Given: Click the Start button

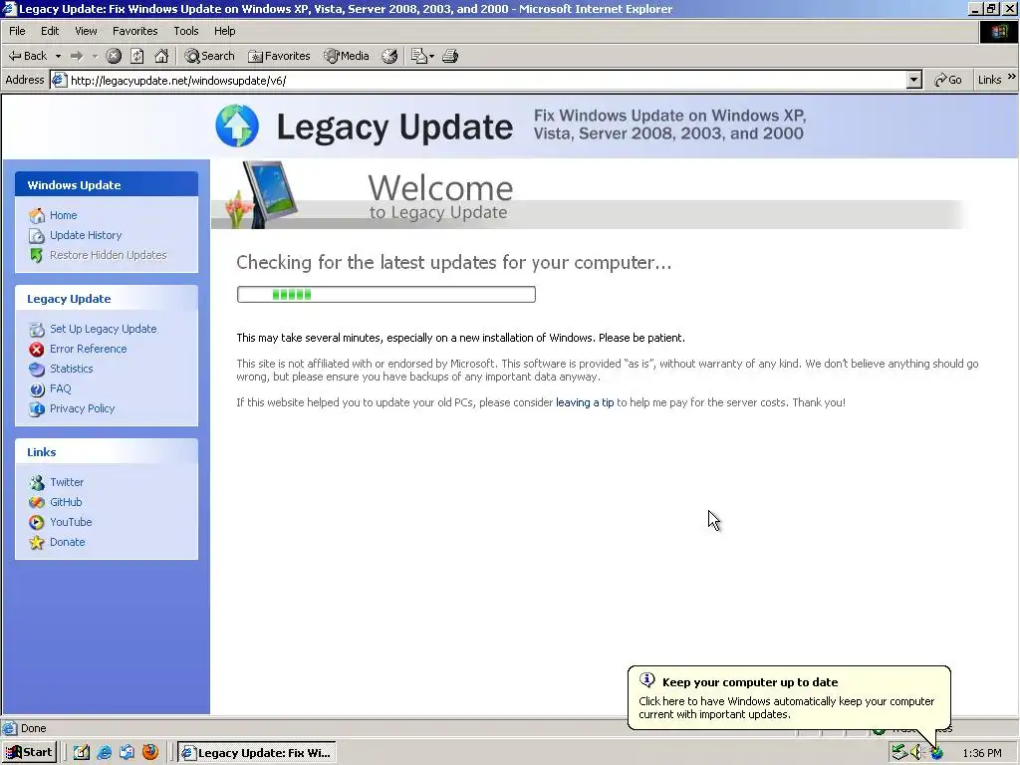Looking at the screenshot, I should click(29, 753).
